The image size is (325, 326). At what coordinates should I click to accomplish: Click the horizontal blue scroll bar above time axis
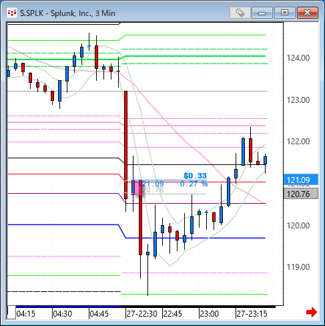(x=69, y=307)
